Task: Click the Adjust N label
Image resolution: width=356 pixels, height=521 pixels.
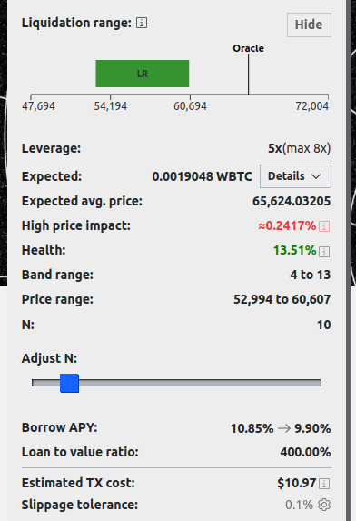Action: pos(49,358)
